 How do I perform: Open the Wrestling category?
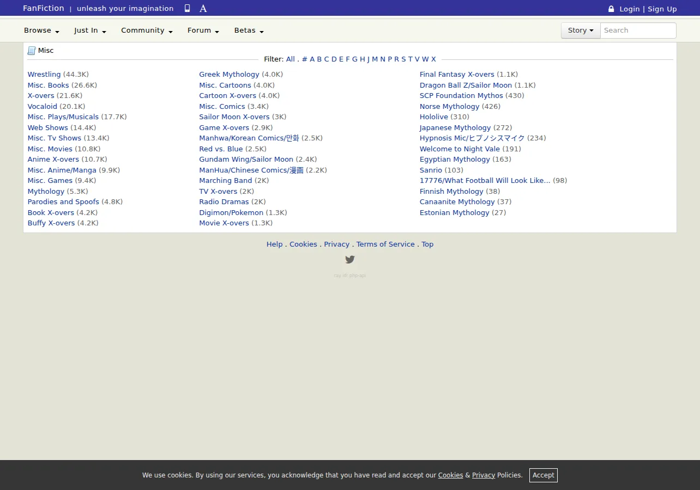(44, 75)
